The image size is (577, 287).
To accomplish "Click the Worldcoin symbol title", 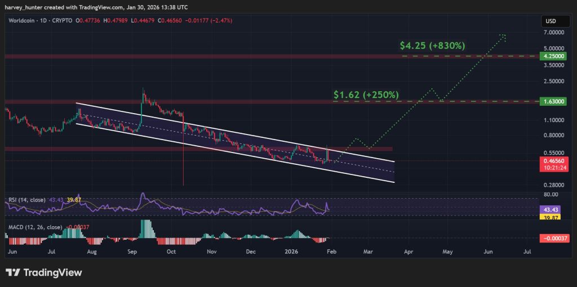I will click(23, 21).
